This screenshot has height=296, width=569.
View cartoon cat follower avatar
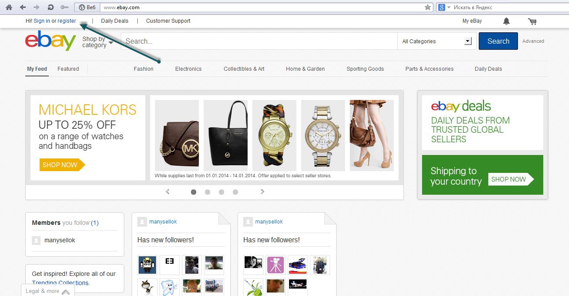(x=147, y=286)
